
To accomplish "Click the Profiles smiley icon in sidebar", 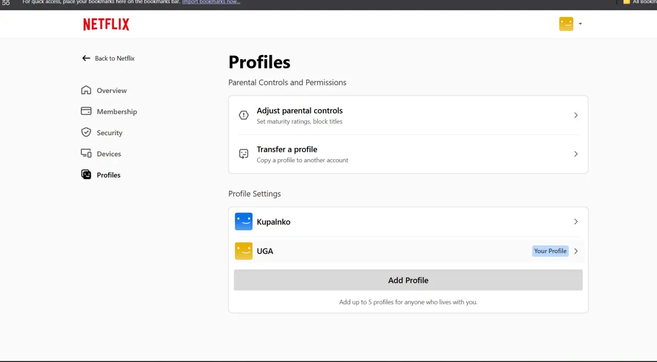I will pos(86,175).
